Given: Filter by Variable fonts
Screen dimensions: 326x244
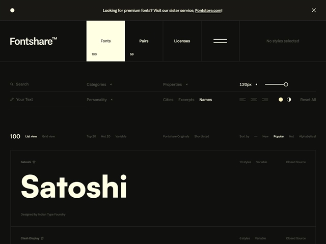Looking at the screenshot, I should 121,136.
